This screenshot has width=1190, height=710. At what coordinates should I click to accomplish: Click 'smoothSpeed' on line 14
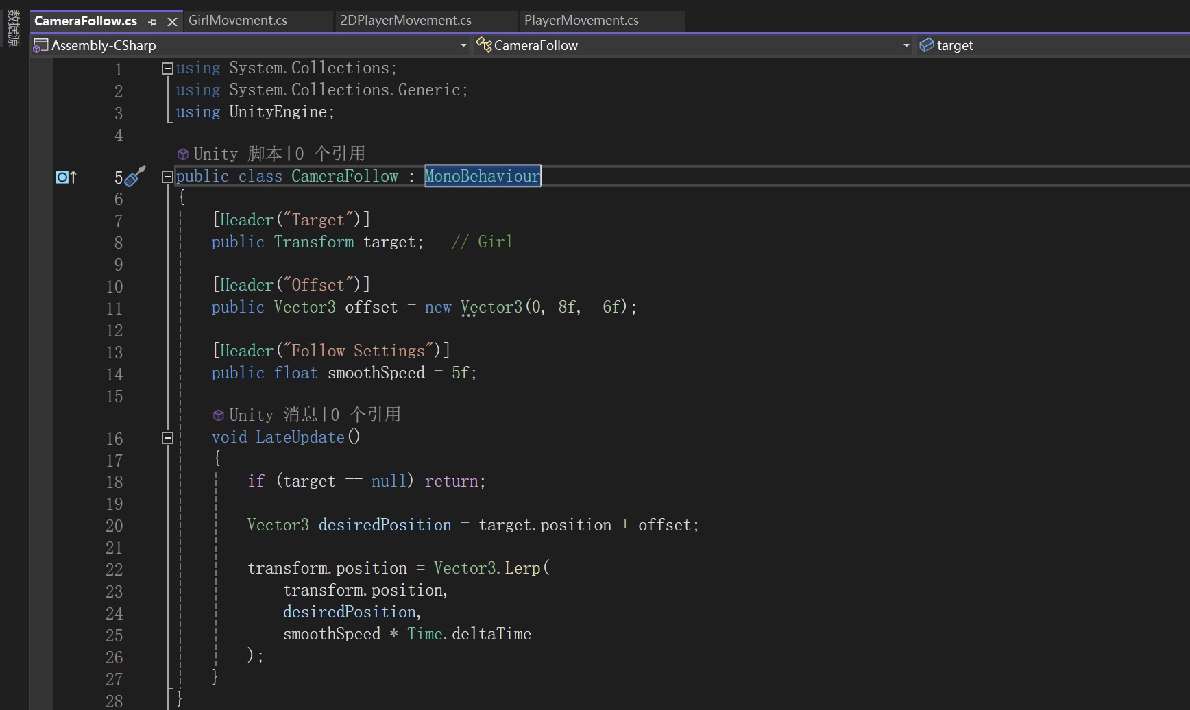click(x=376, y=373)
